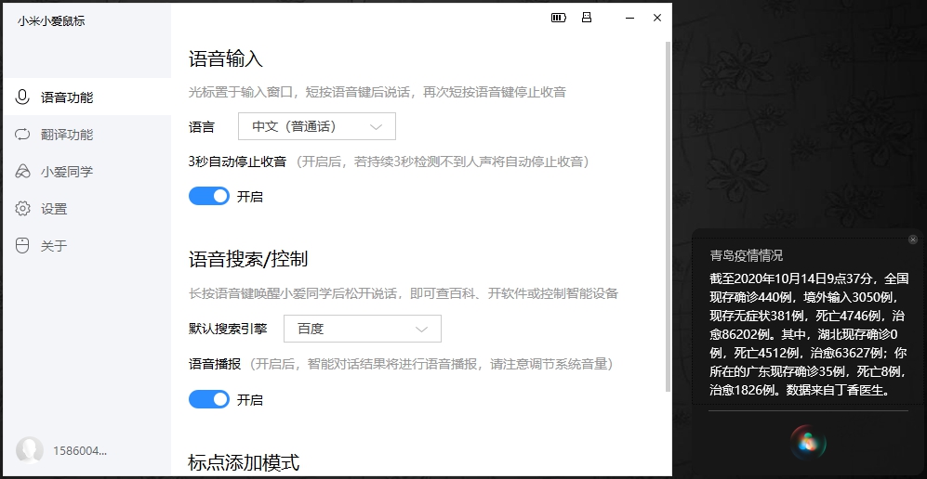The image size is (927, 479).
Task: Click the 小米小爱鼠标 app title
Action: pyautogui.click(x=51, y=21)
